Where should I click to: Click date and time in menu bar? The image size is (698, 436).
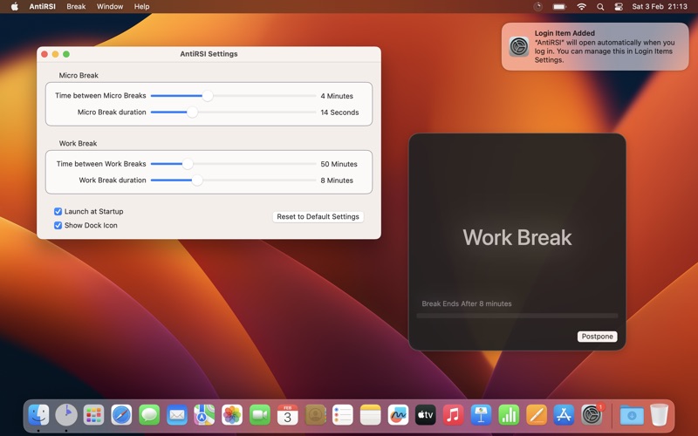click(660, 7)
